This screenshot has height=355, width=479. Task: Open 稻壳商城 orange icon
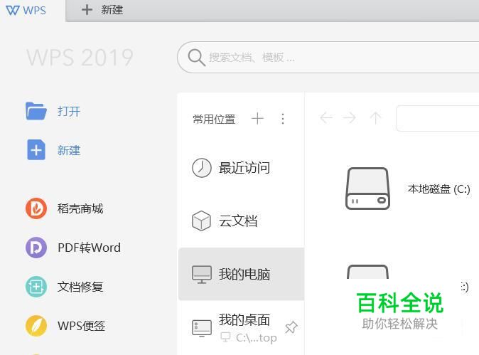tap(36, 208)
